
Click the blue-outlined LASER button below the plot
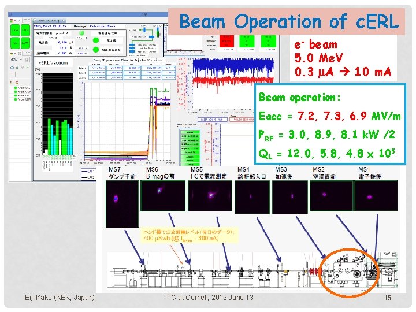pos(213,120)
